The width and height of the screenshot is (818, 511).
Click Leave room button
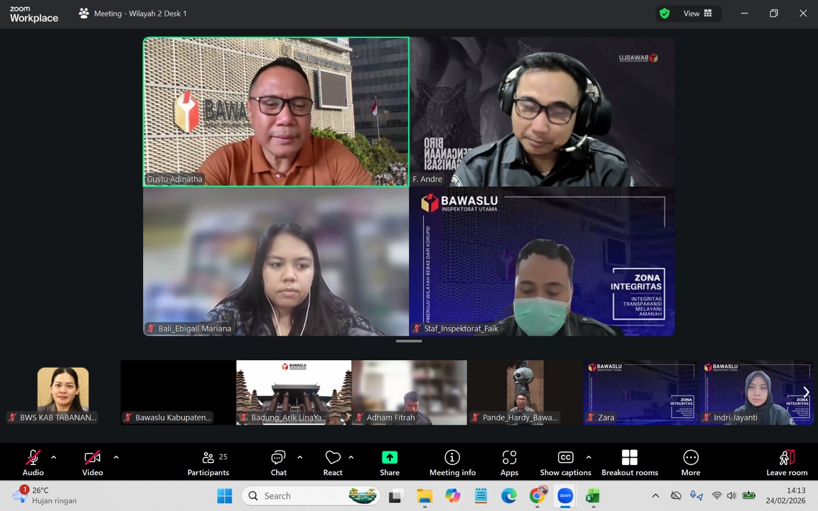pyautogui.click(x=787, y=463)
